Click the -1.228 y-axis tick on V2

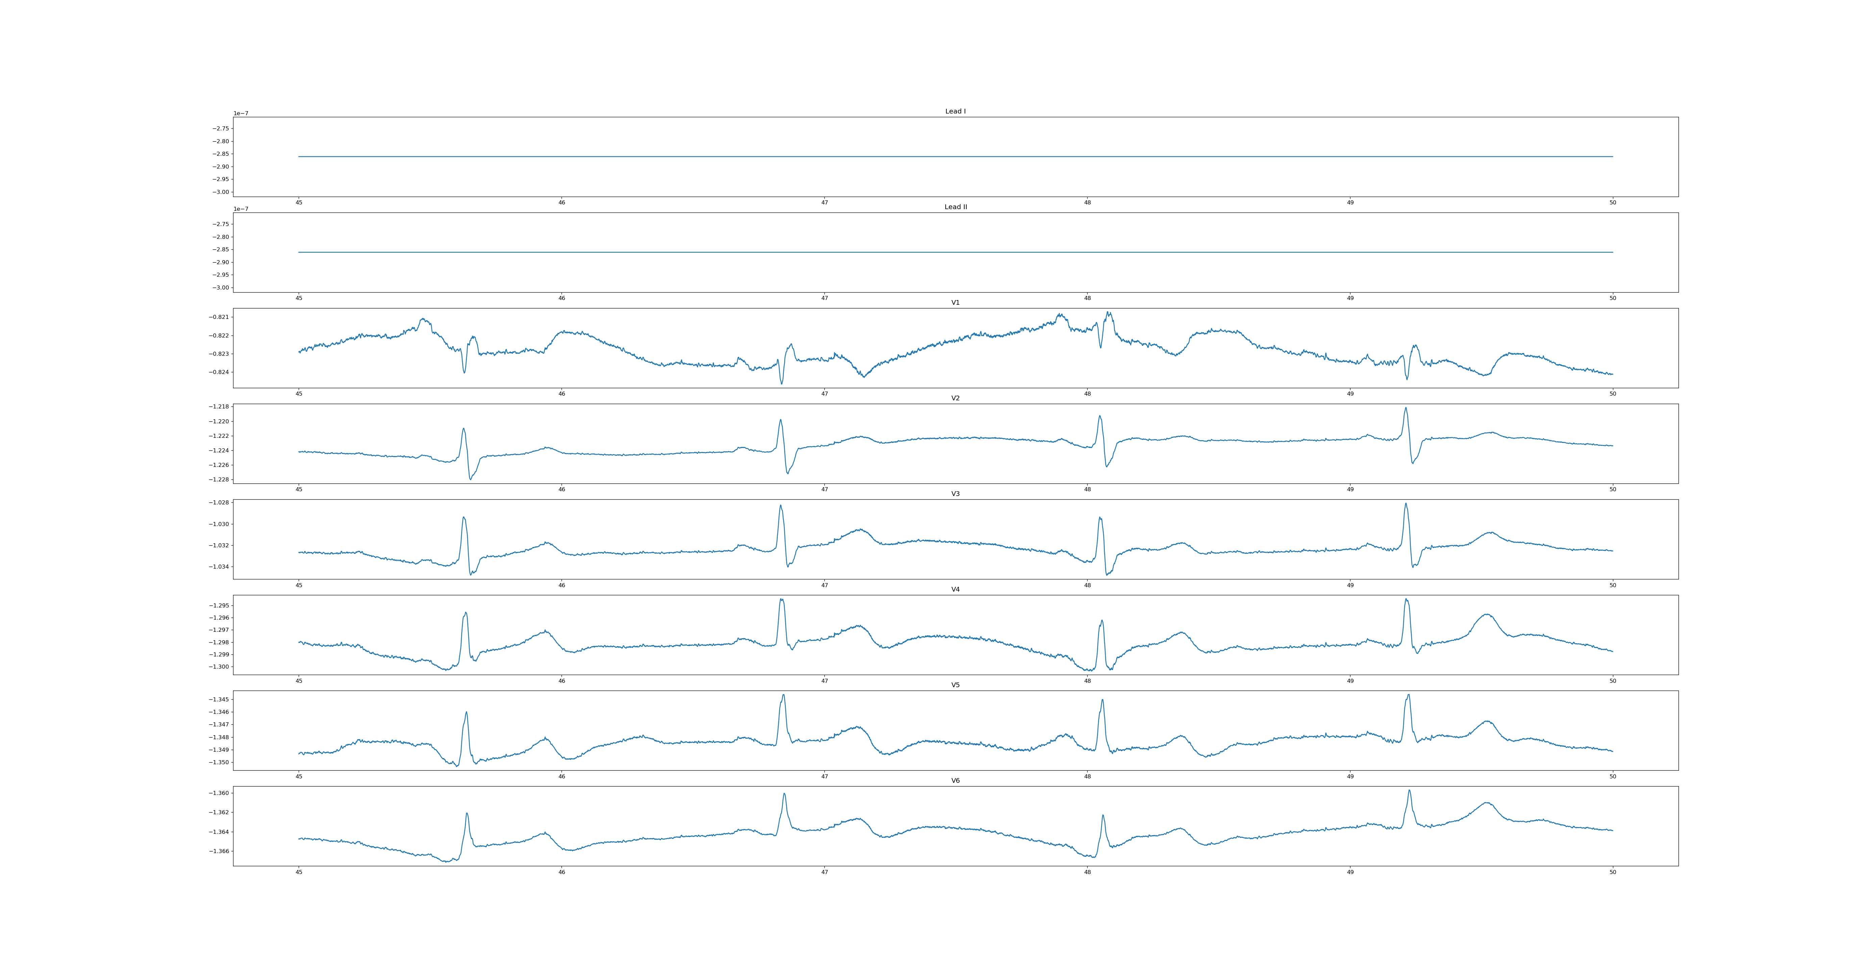pos(219,479)
